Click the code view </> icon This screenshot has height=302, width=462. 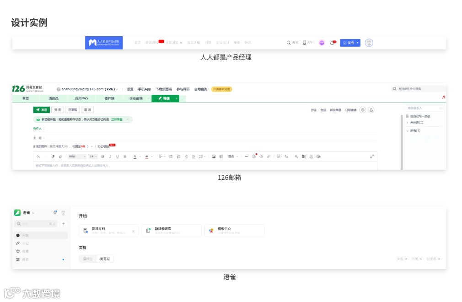click(261, 156)
